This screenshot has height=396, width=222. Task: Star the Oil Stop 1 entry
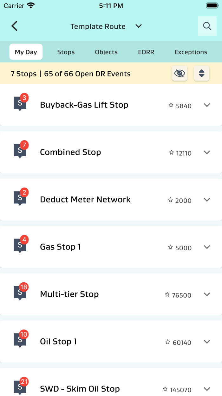[x=168, y=342]
